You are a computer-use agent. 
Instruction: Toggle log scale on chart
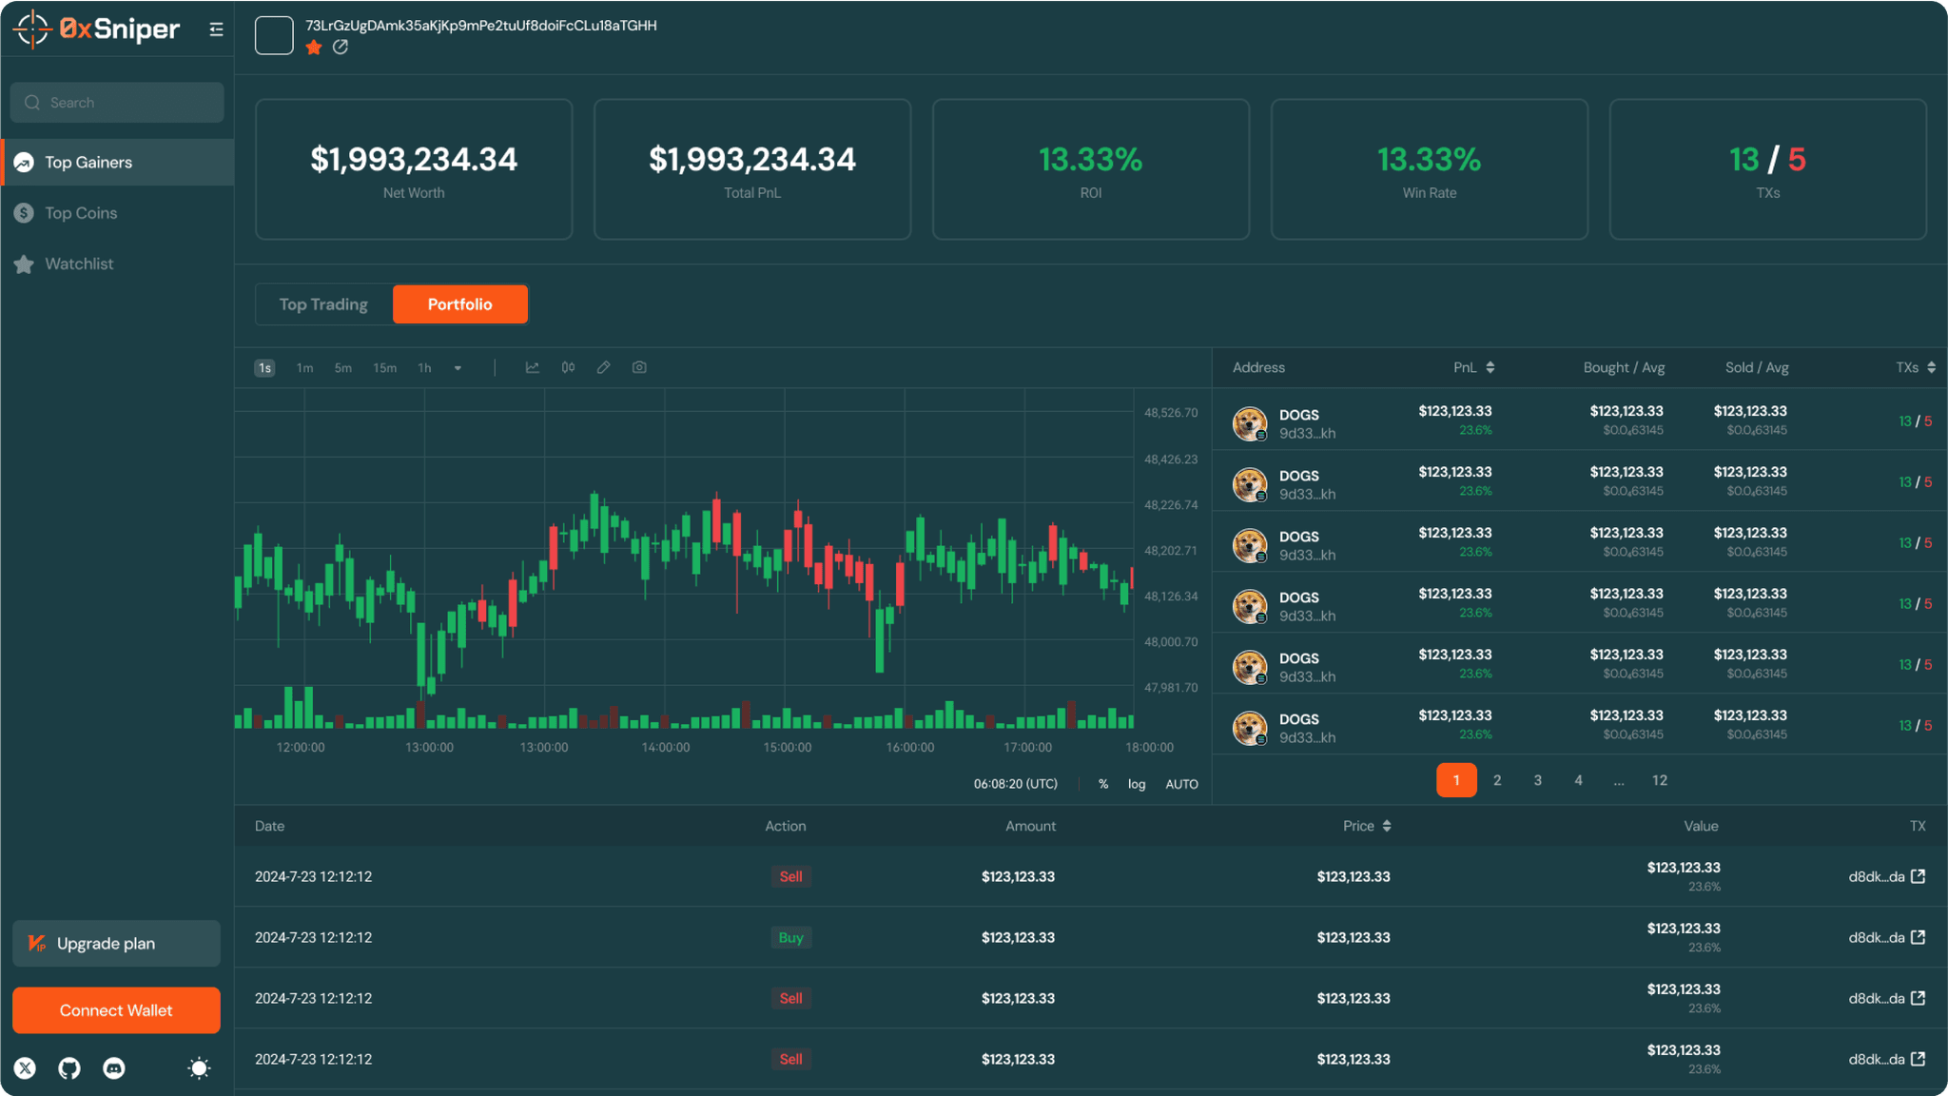(x=1137, y=784)
